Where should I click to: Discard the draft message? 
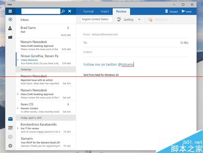pyautogui.click(x=171, y=11)
